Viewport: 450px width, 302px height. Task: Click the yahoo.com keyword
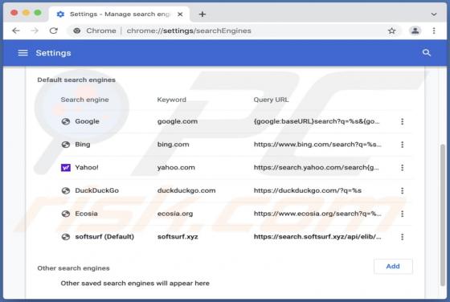[x=176, y=168]
